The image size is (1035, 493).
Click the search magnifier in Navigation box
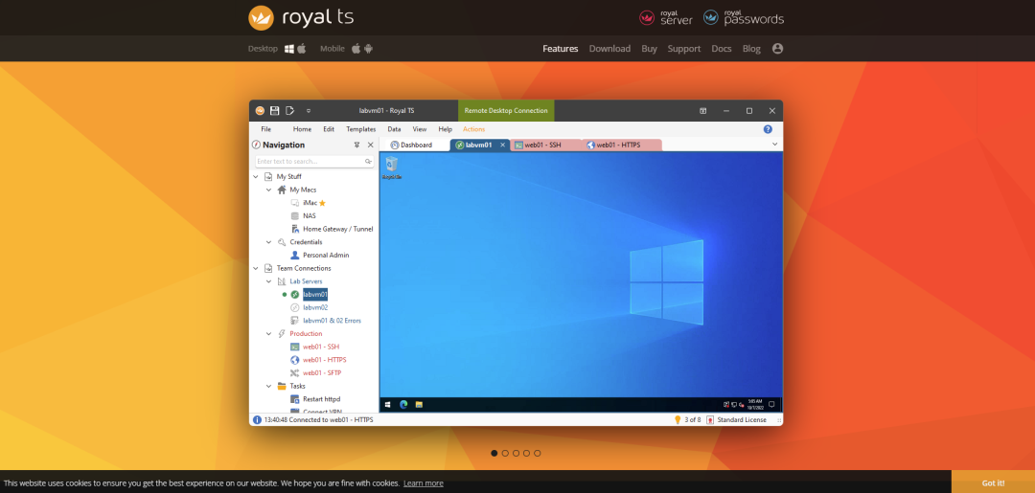point(368,162)
